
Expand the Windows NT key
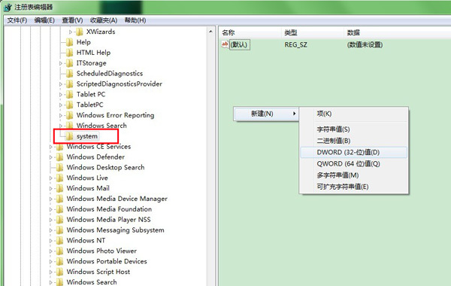pos(50,241)
